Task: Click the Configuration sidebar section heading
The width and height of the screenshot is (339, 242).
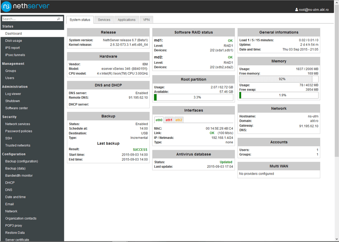Action: (14, 154)
